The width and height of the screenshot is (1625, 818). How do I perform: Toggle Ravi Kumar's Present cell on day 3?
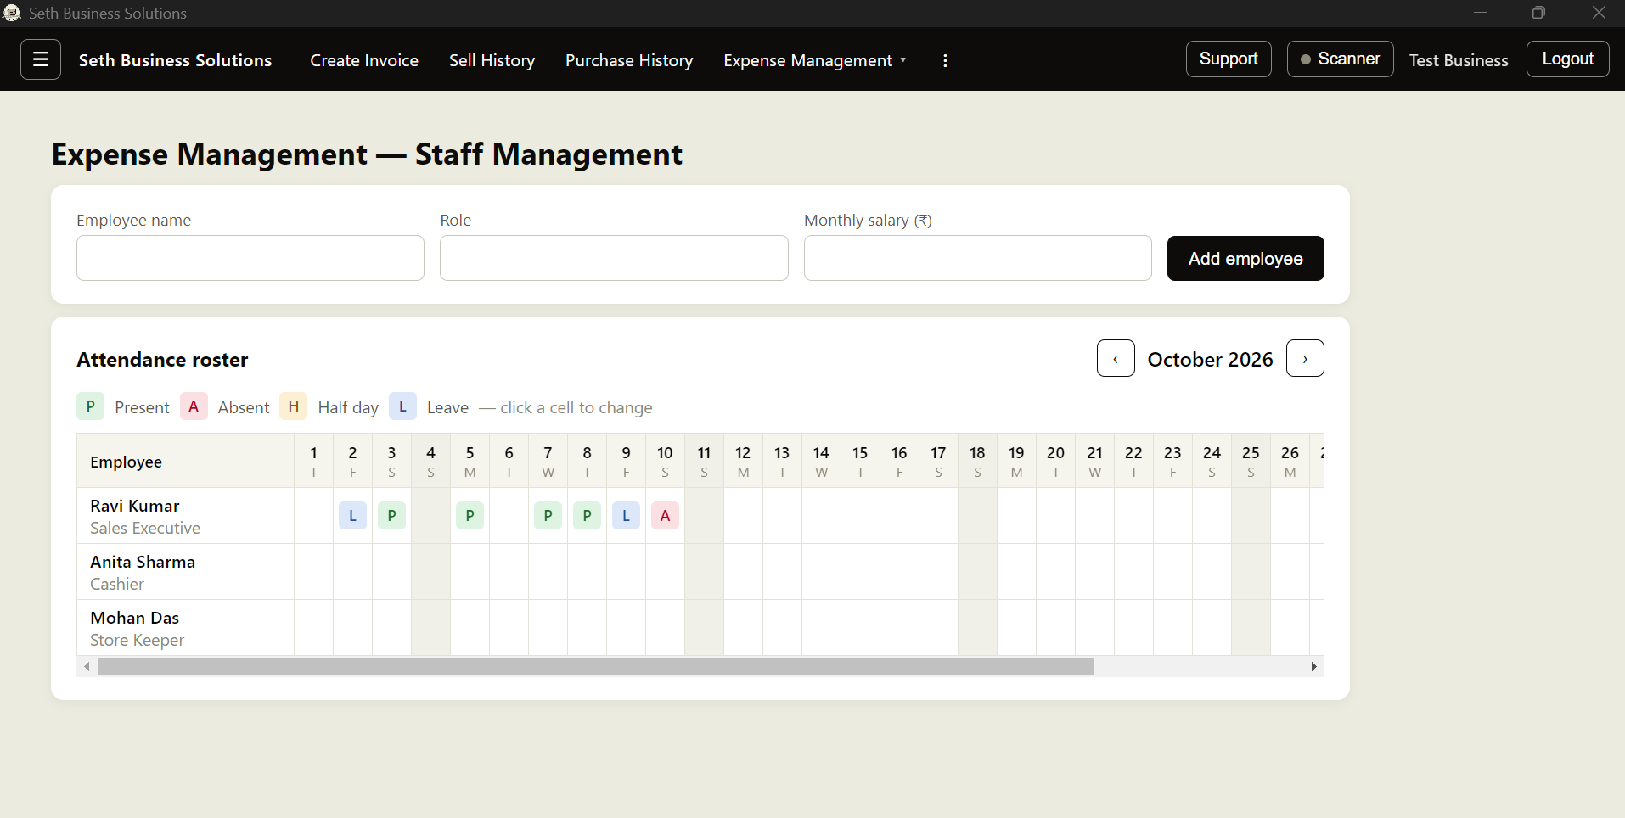(391, 515)
